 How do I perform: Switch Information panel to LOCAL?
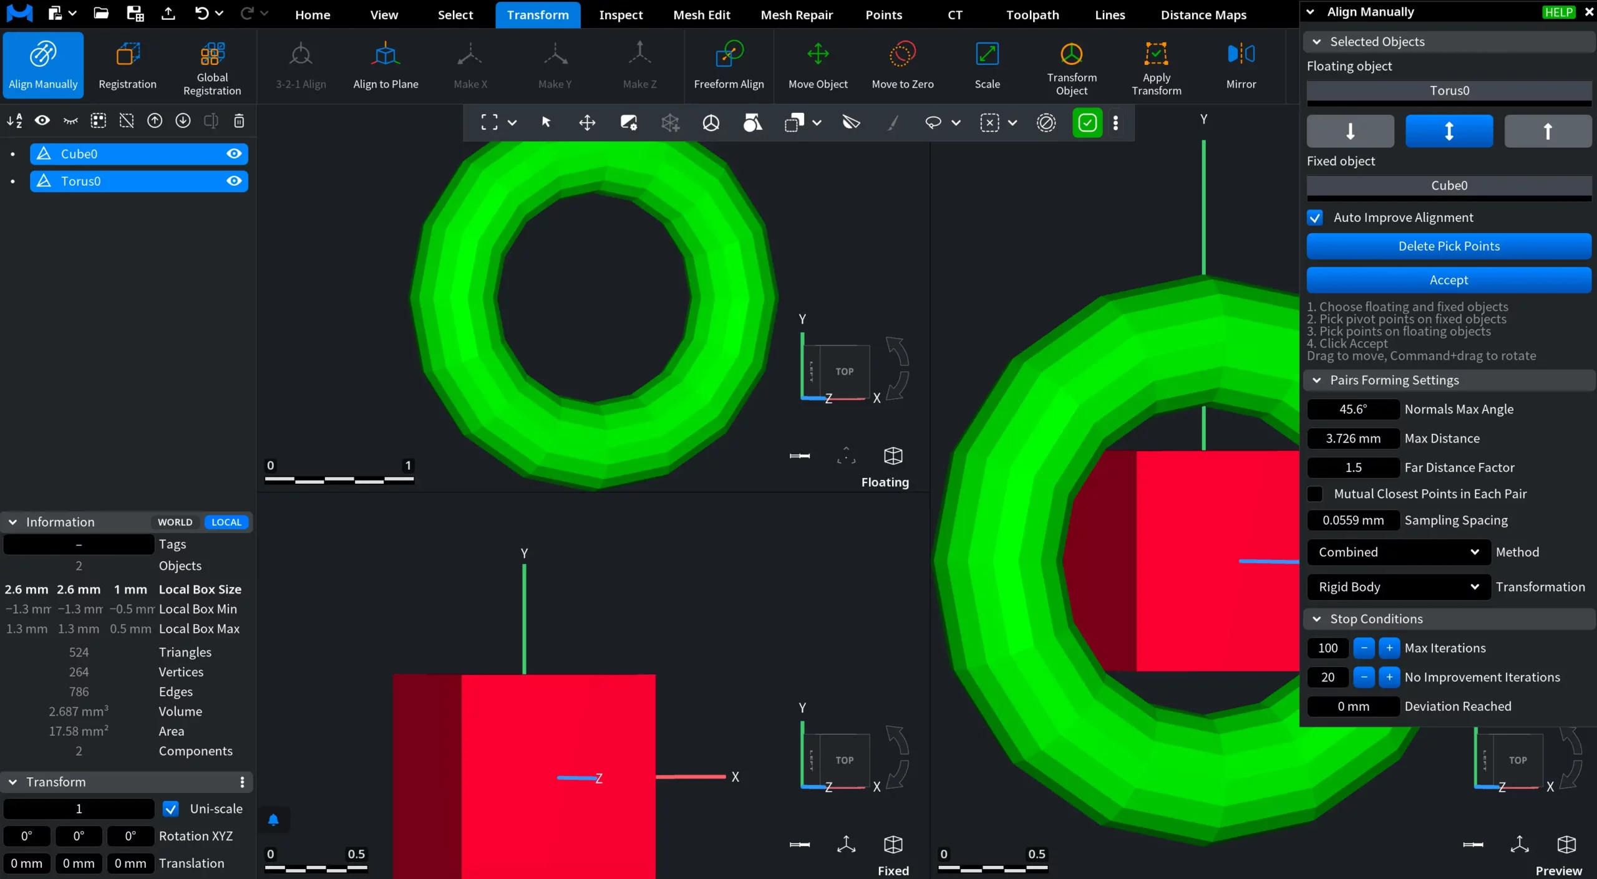(226, 522)
